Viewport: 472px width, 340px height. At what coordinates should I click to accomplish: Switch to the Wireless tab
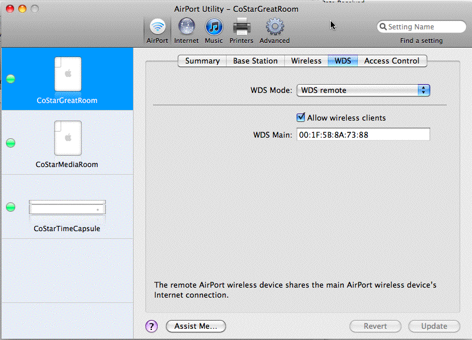pyautogui.click(x=306, y=61)
